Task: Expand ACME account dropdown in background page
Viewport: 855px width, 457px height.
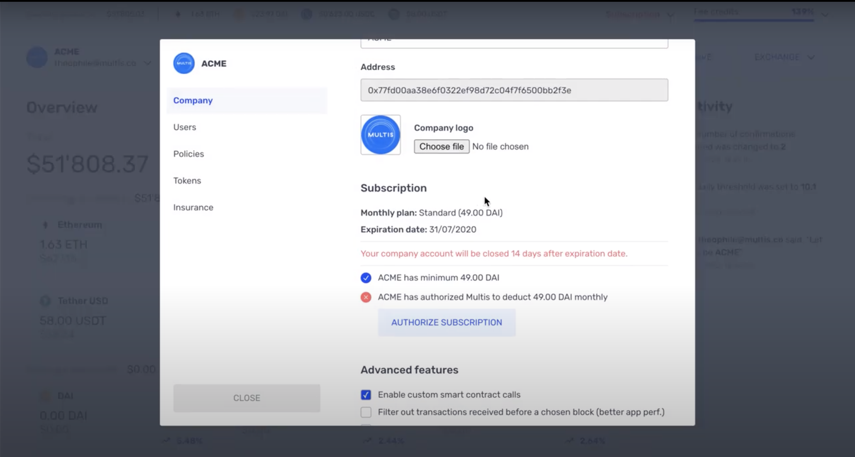Action: click(x=148, y=63)
